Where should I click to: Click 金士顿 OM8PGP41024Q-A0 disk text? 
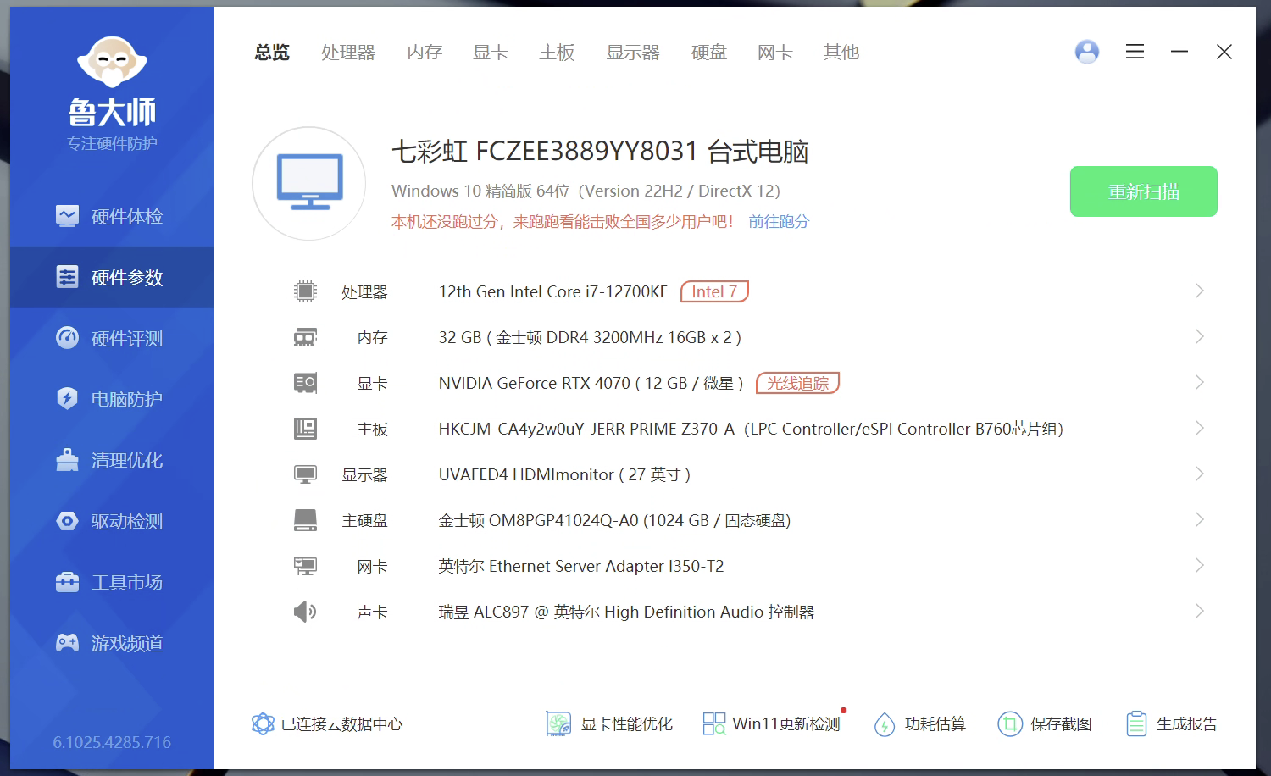click(x=614, y=520)
